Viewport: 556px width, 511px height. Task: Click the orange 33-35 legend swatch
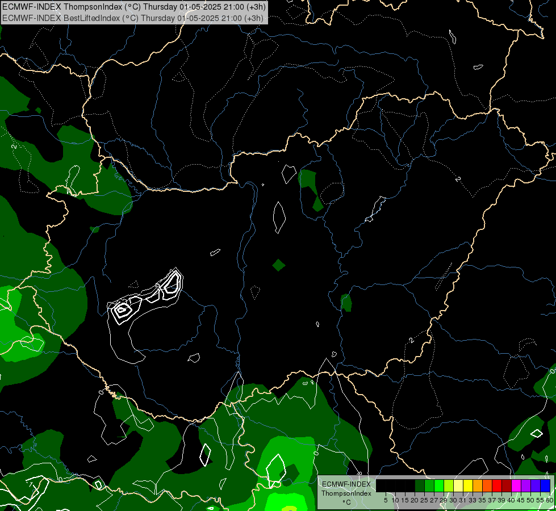tap(478, 485)
